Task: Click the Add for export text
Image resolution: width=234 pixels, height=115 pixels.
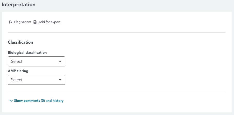Action: 49,22
